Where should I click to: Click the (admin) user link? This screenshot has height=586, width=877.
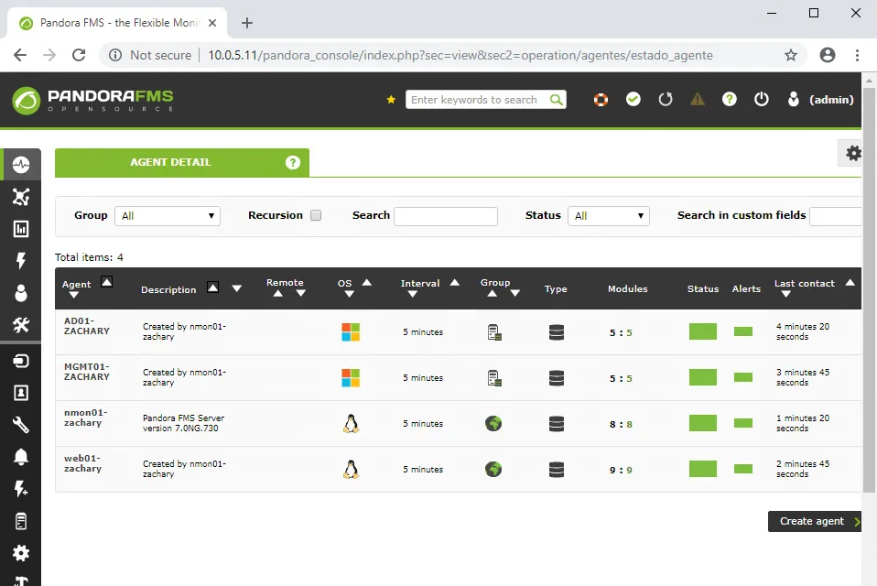[x=831, y=100]
